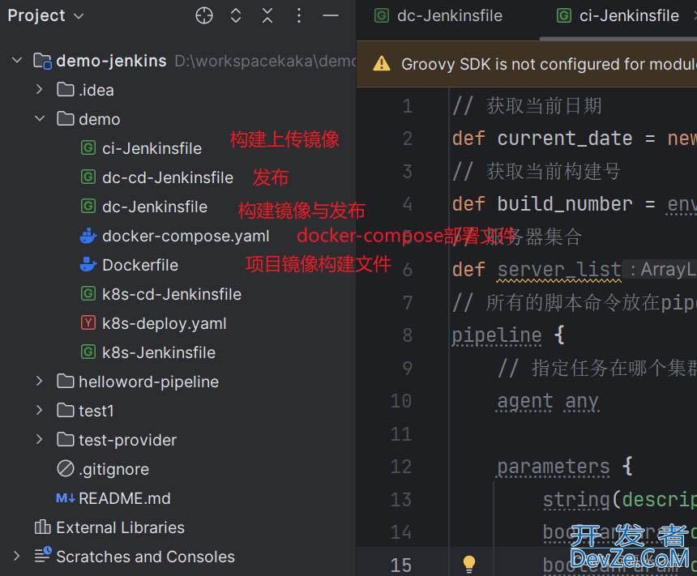The width and height of the screenshot is (697, 576).
Task: Click the Groovy icon of k8s-Jenkinsfile
Action: click(88, 352)
